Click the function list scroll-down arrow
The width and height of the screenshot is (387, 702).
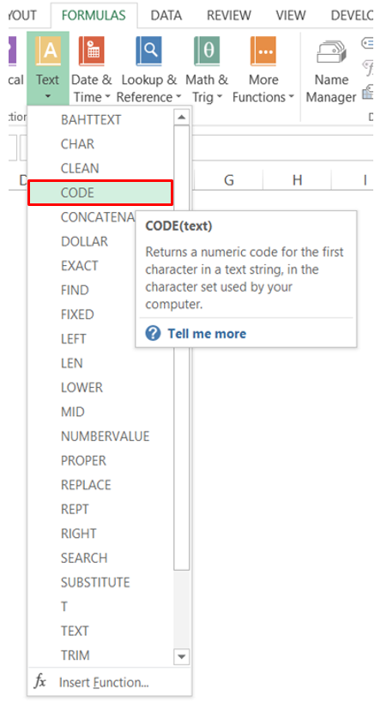click(x=181, y=657)
